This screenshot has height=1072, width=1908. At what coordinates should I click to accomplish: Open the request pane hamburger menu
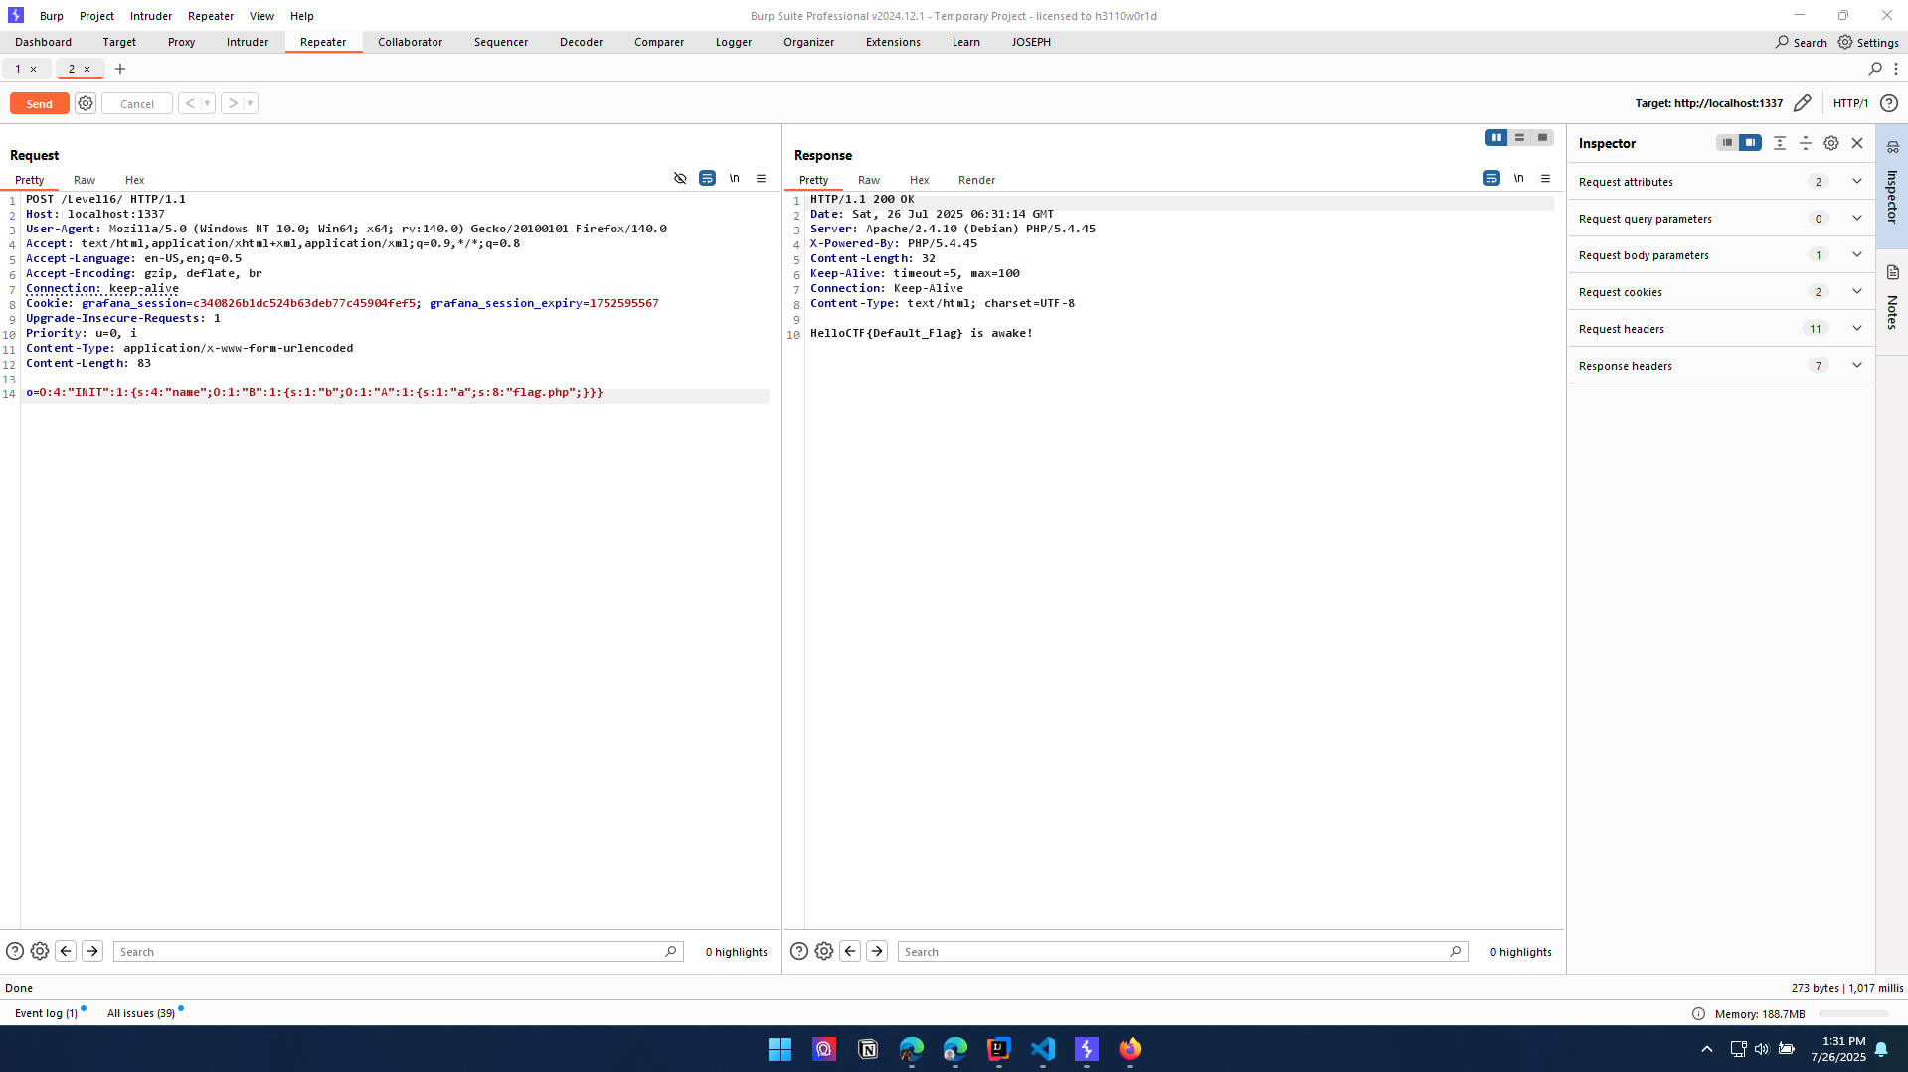tap(761, 179)
